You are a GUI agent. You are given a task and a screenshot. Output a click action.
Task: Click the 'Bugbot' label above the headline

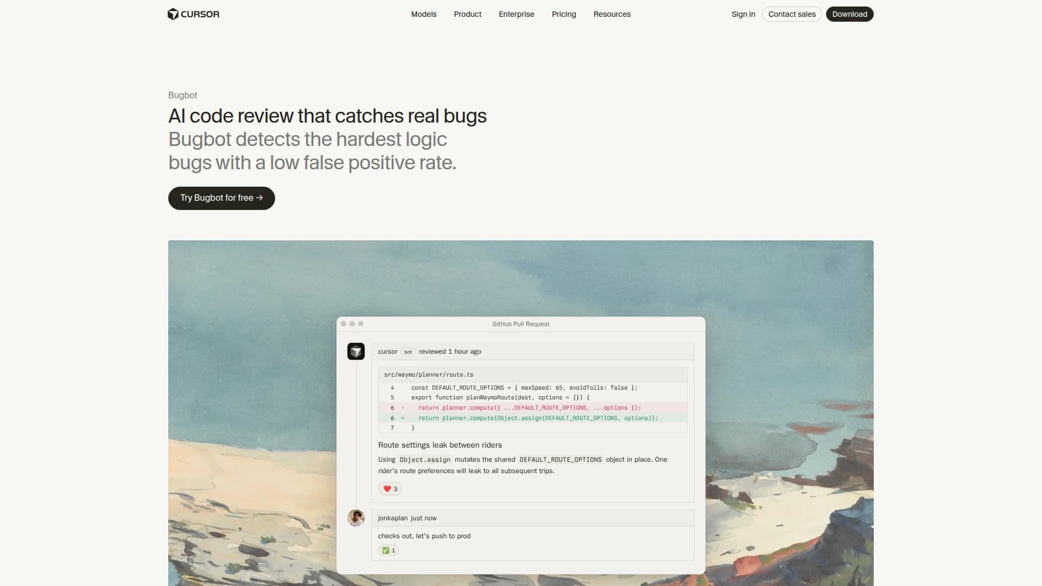click(183, 95)
